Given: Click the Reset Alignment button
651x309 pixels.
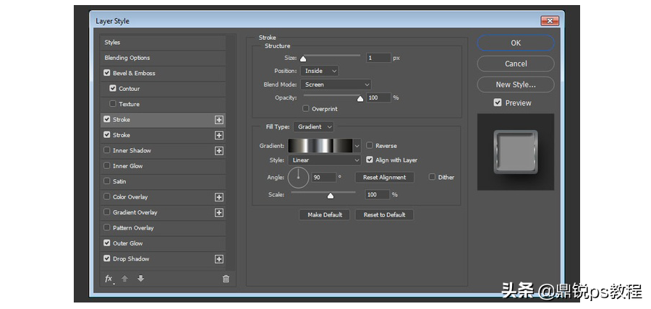Looking at the screenshot, I should coord(385,178).
